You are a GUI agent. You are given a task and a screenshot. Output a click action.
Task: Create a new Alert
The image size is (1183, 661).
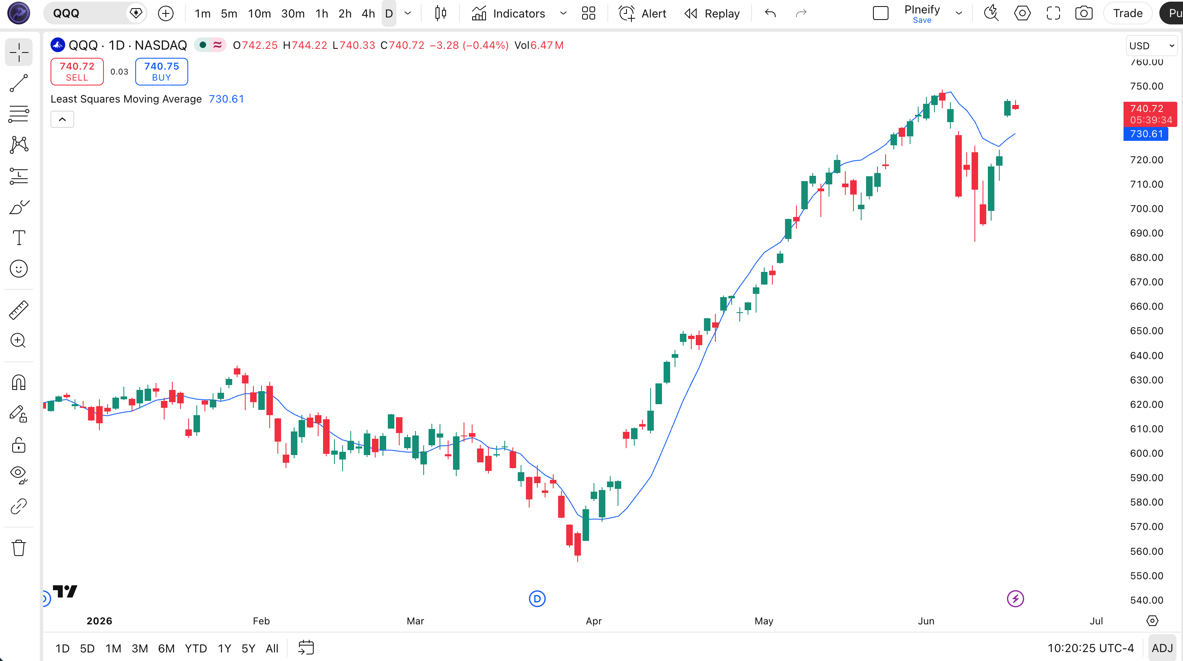[642, 13]
